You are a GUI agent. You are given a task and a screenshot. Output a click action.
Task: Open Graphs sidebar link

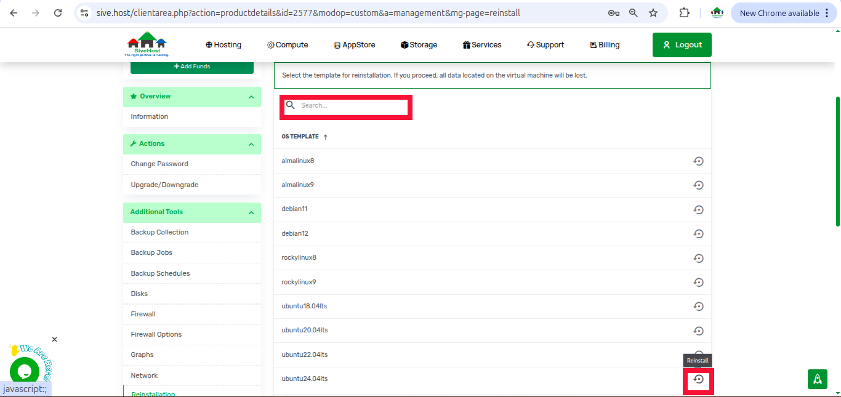tap(142, 355)
